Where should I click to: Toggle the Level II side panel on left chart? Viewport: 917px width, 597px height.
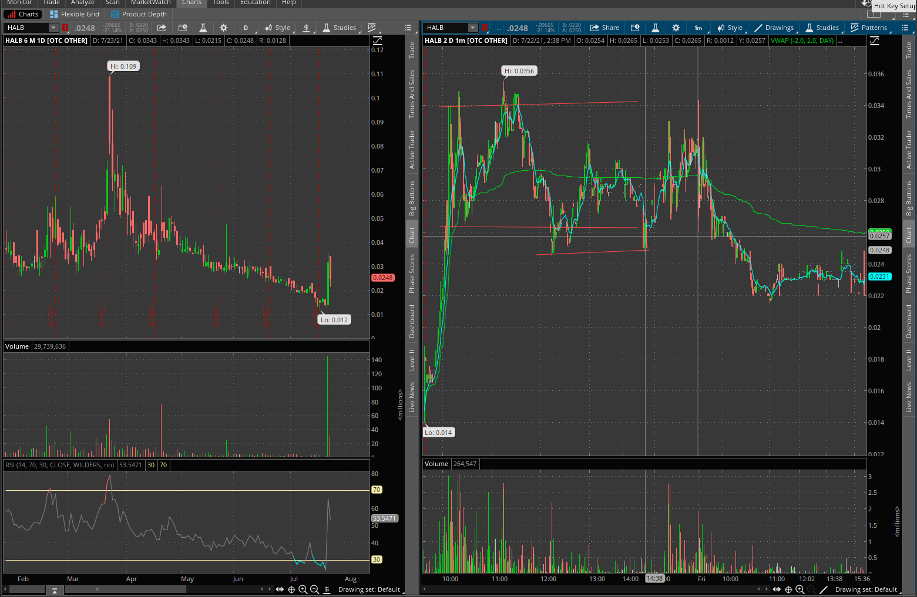pyautogui.click(x=412, y=360)
